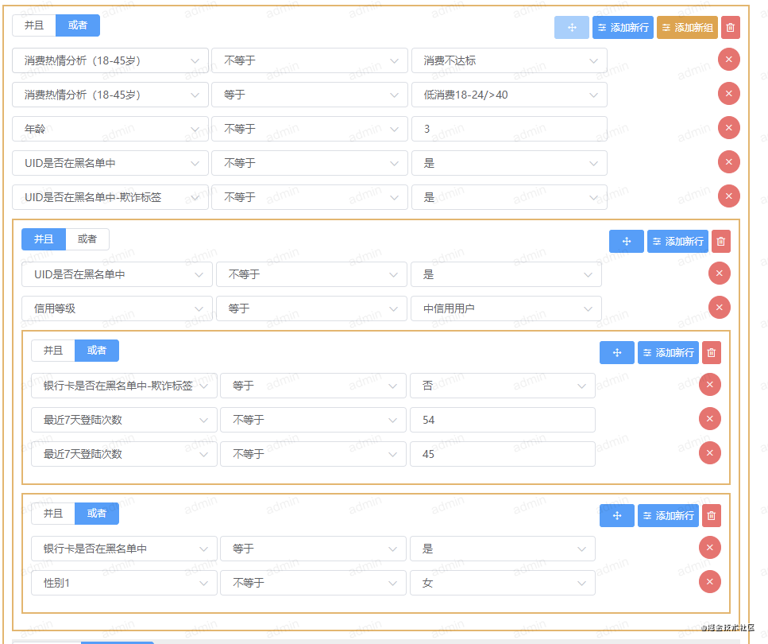Click the plus icon in the second group header
The image size is (768, 644).
pos(626,241)
